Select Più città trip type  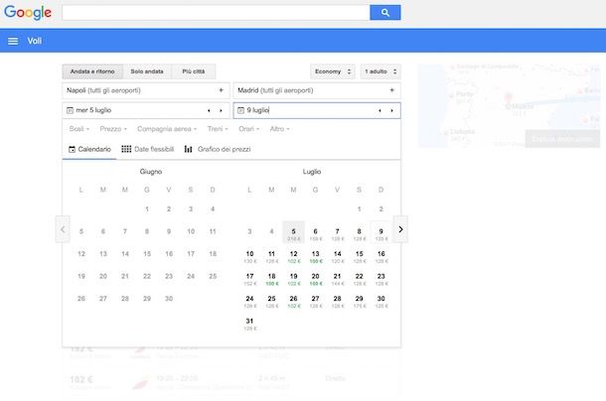click(x=194, y=71)
